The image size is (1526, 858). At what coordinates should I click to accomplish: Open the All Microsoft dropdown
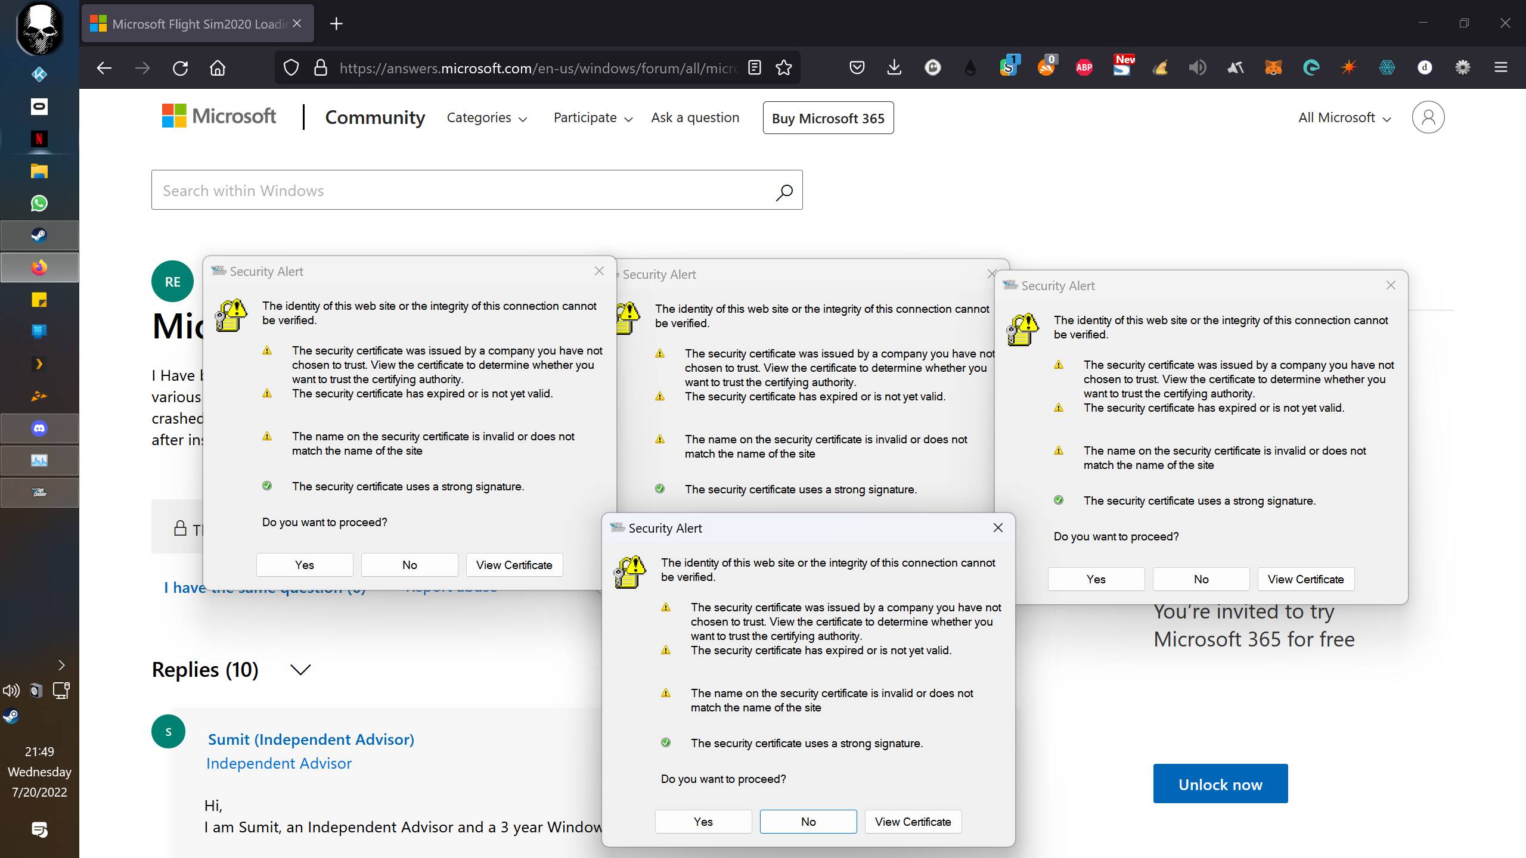1344,118
